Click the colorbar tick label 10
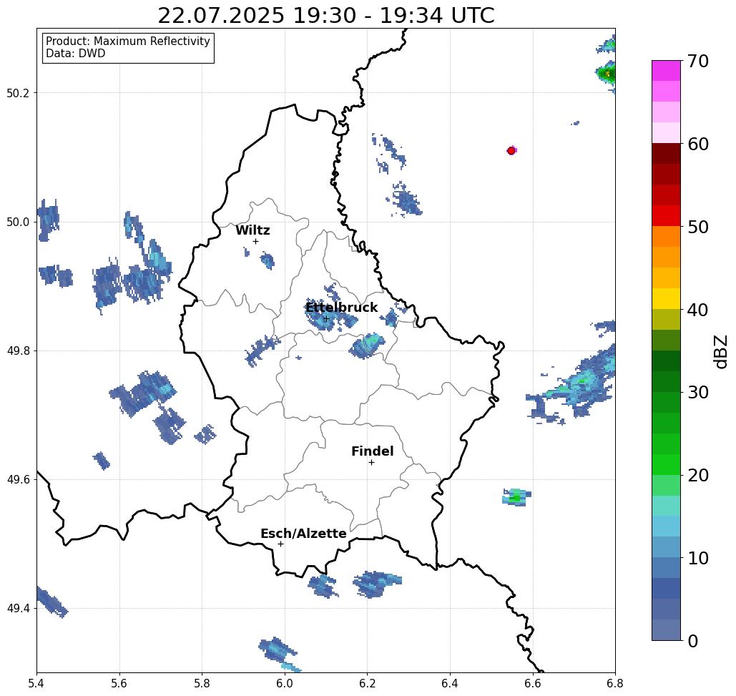 coord(697,558)
